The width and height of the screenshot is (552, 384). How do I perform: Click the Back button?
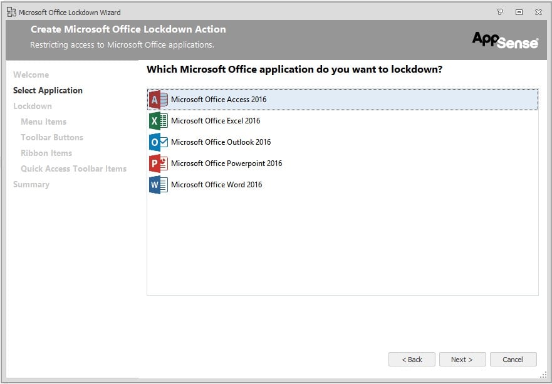point(412,360)
